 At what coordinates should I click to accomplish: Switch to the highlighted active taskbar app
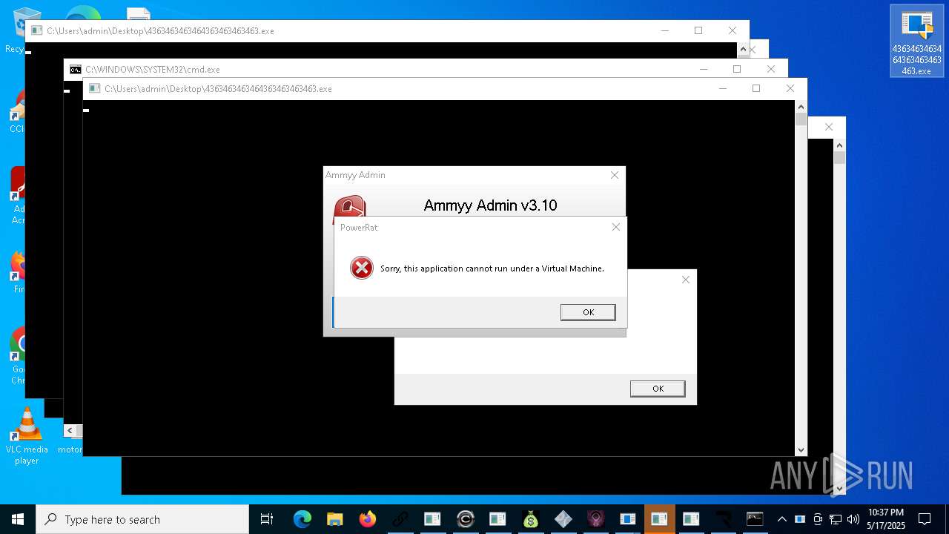tap(659, 519)
